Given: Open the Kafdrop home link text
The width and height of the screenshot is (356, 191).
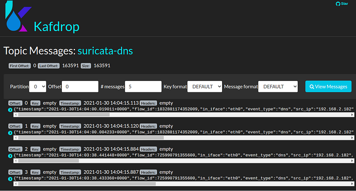Looking at the screenshot, I should [57, 27].
